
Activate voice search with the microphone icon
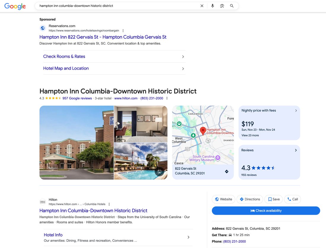[212, 6]
